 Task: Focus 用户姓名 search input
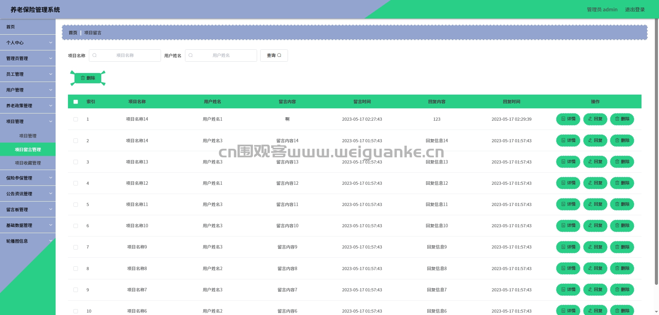pos(221,55)
